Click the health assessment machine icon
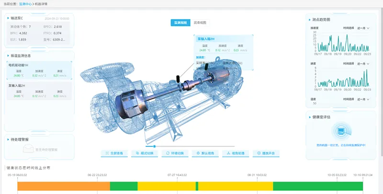The height and width of the screenshot is (194, 383). click(x=341, y=131)
